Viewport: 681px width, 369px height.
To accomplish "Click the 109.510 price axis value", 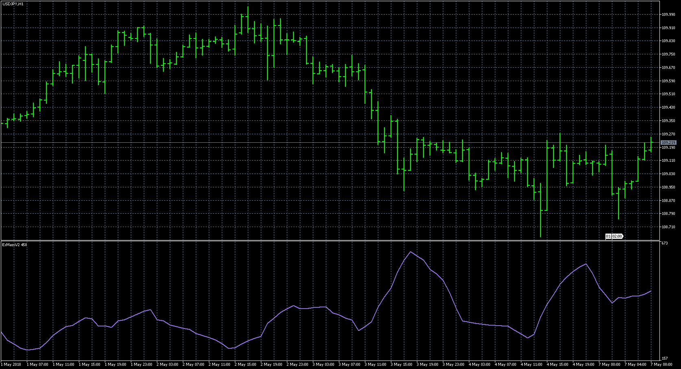I will [x=668, y=94].
